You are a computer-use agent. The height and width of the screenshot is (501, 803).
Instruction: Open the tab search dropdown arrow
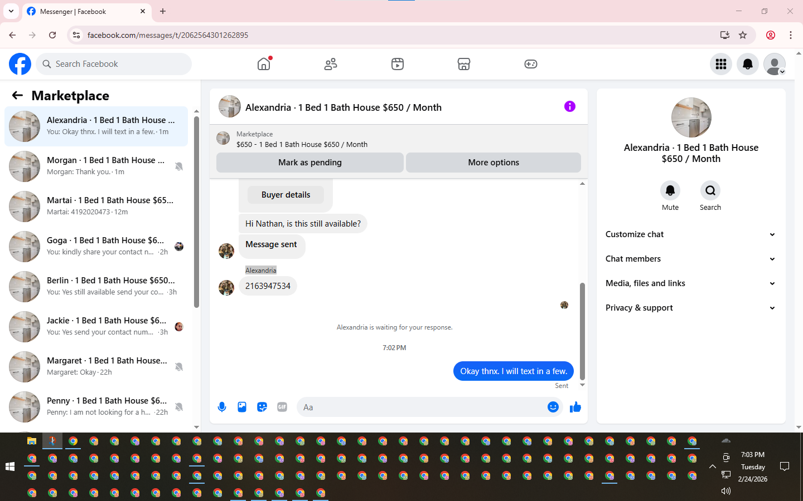point(11,11)
